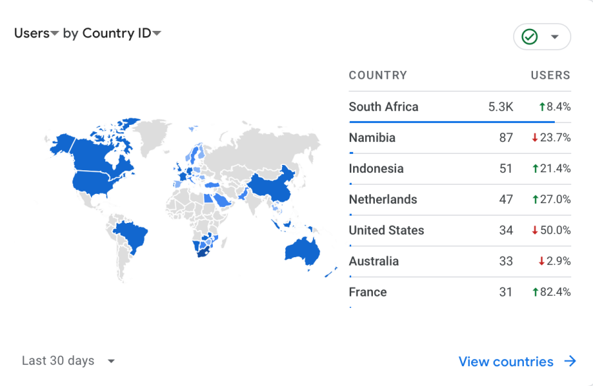
Task: Click the green checkmark data quality icon
Action: pyautogui.click(x=530, y=37)
